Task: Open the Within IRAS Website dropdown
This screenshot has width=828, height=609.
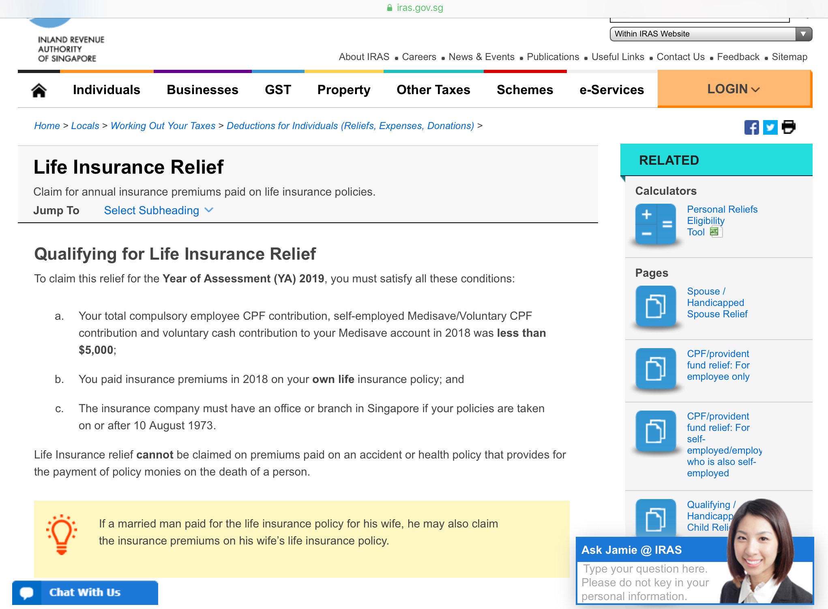Action: pos(710,34)
